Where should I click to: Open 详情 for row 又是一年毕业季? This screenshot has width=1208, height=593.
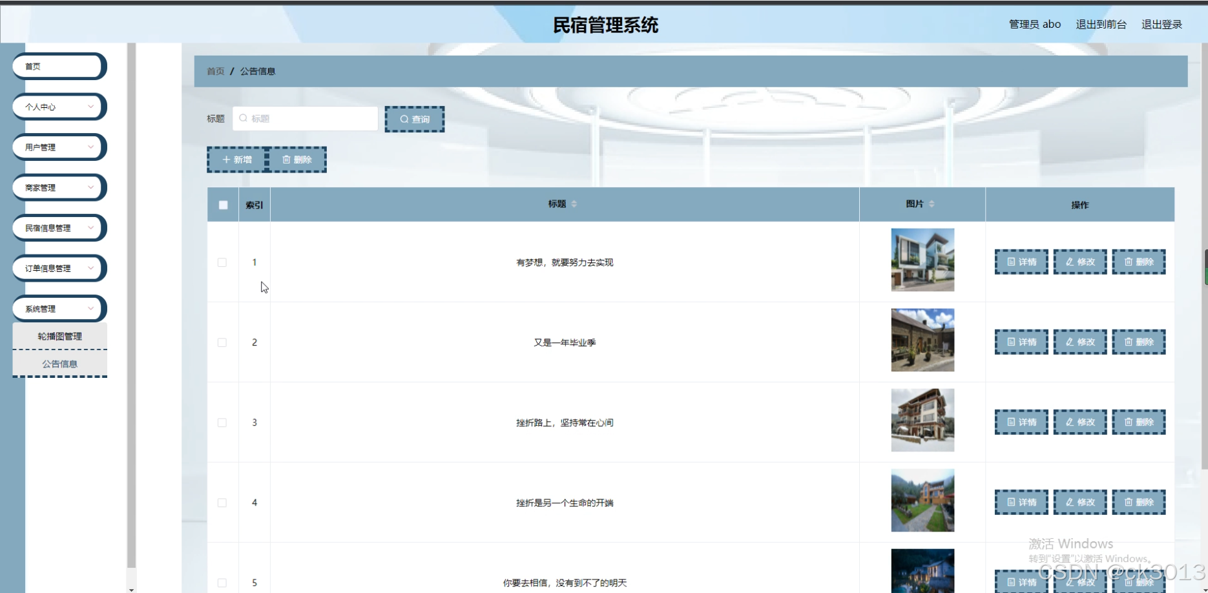tap(1021, 342)
